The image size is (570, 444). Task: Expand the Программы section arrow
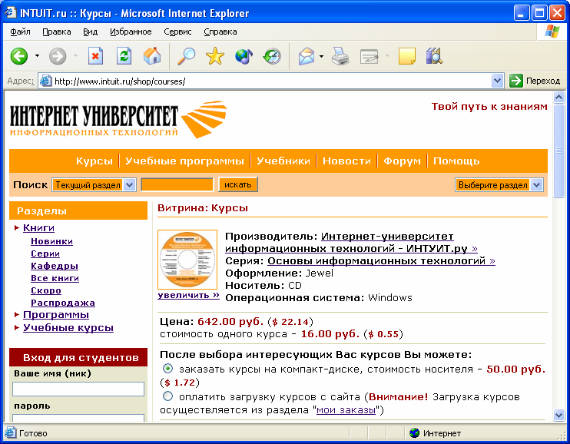coord(17,314)
